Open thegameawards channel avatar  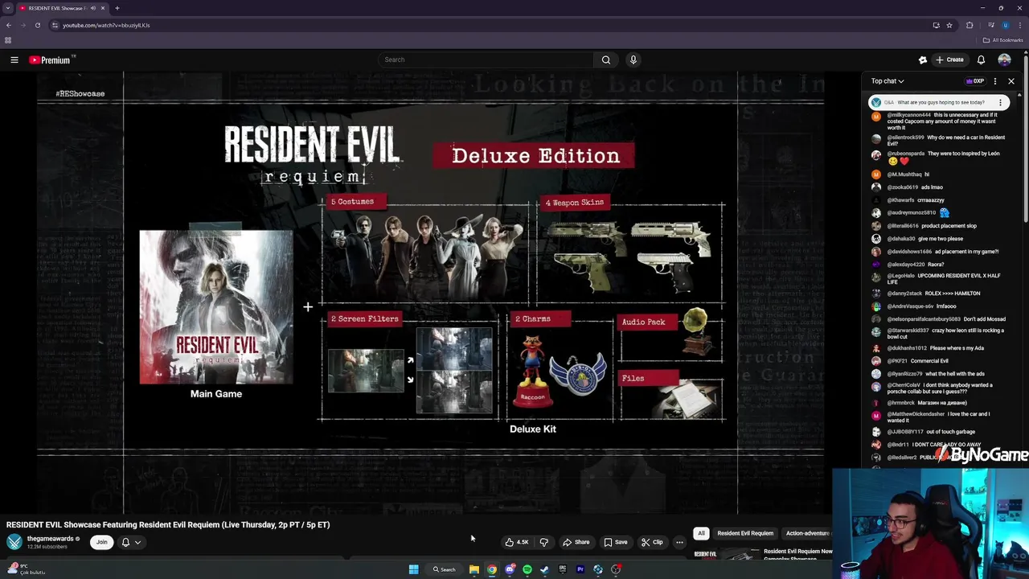point(14,542)
